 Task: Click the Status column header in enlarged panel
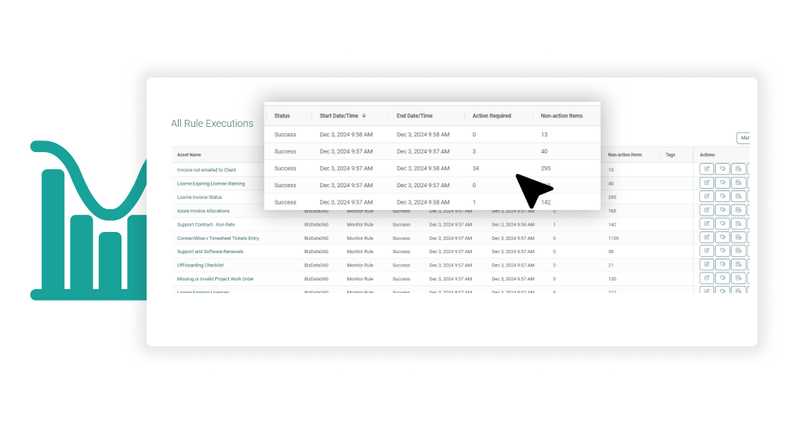282,115
